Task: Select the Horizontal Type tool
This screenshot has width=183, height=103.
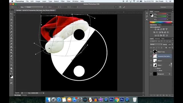Action: (11, 59)
